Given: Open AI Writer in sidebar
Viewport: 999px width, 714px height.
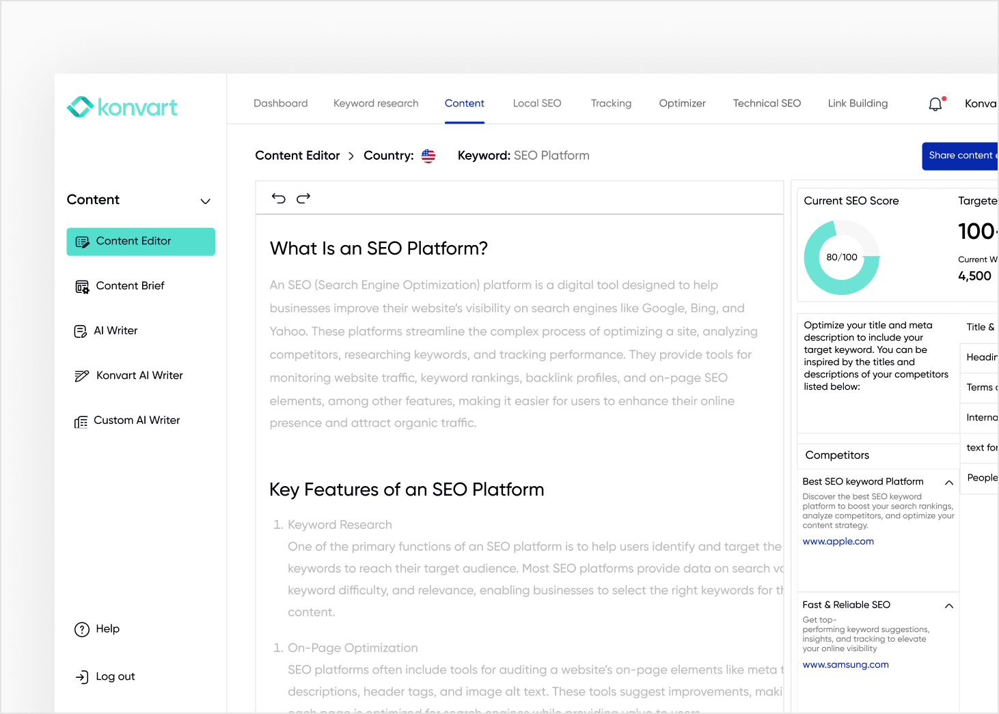Looking at the screenshot, I should (115, 331).
